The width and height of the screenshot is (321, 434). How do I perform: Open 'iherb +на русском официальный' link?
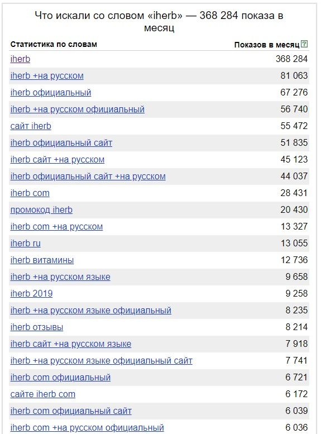click(x=77, y=109)
